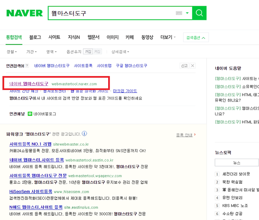The width and height of the screenshot is (259, 220).
Task: Open the 동영상 tab
Action: pos(147,37)
